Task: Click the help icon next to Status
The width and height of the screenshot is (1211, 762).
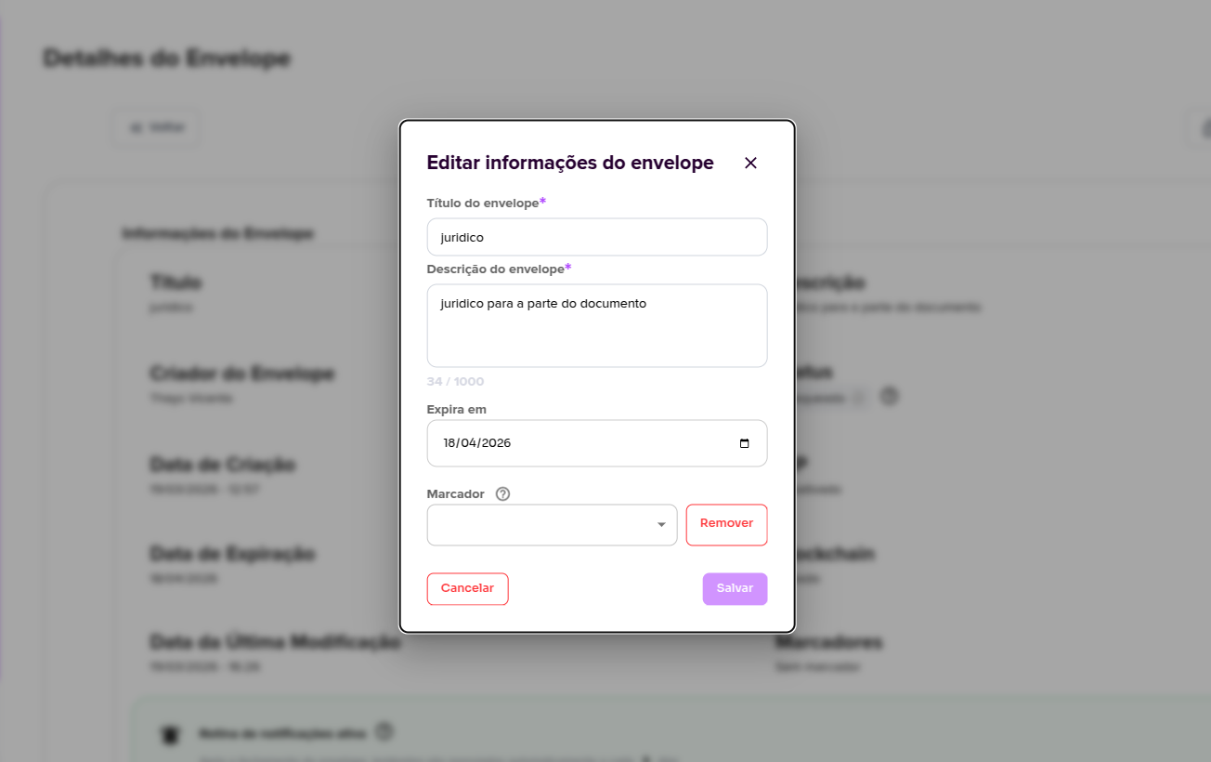Action: point(889,397)
